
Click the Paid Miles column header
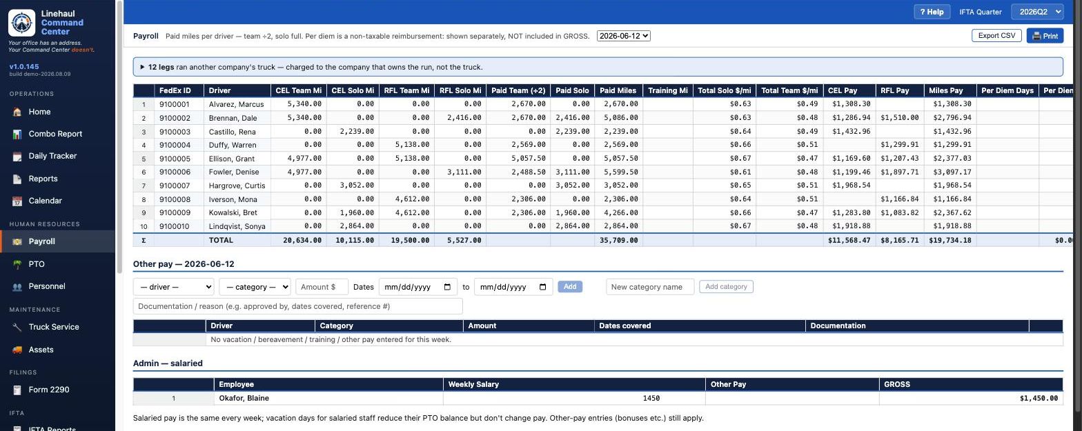[618, 90]
